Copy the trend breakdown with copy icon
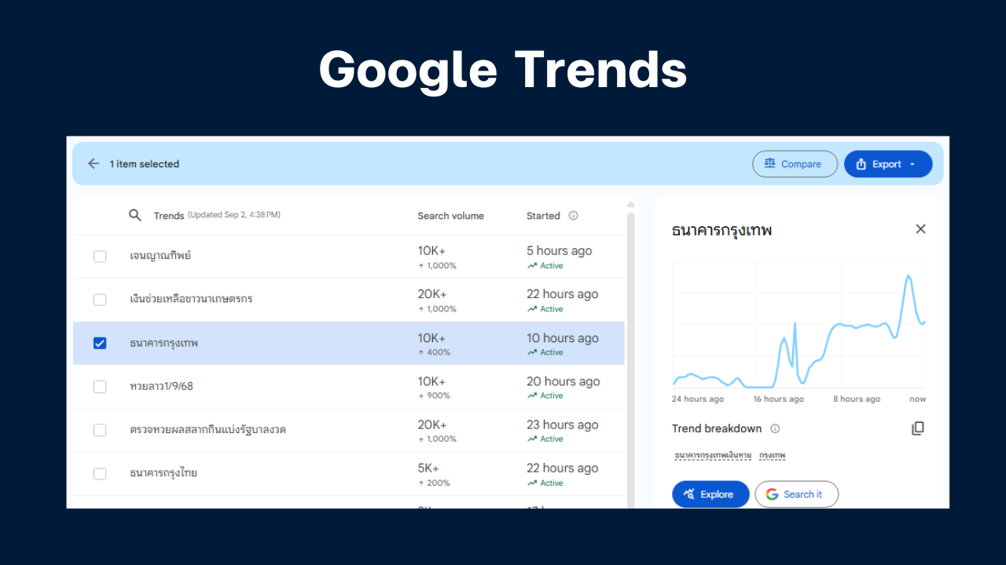Screen dimensions: 1006x565 pyautogui.click(x=917, y=428)
